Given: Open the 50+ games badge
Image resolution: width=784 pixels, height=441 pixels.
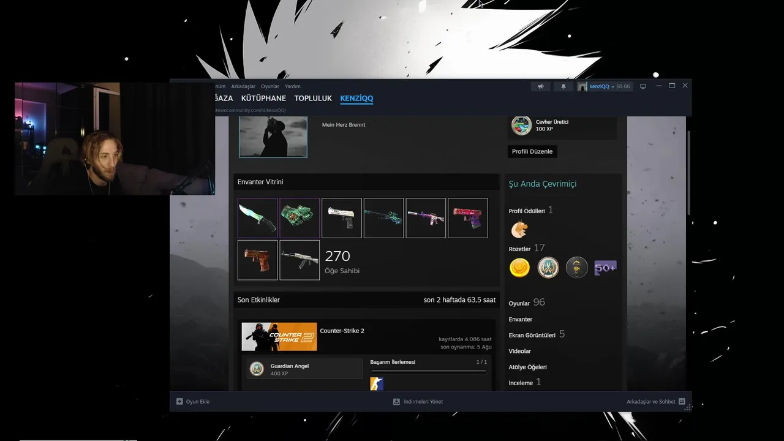Looking at the screenshot, I should coord(605,268).
